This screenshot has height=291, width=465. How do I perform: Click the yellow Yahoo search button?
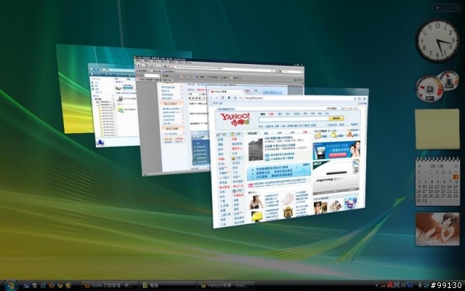click(336, 119)
